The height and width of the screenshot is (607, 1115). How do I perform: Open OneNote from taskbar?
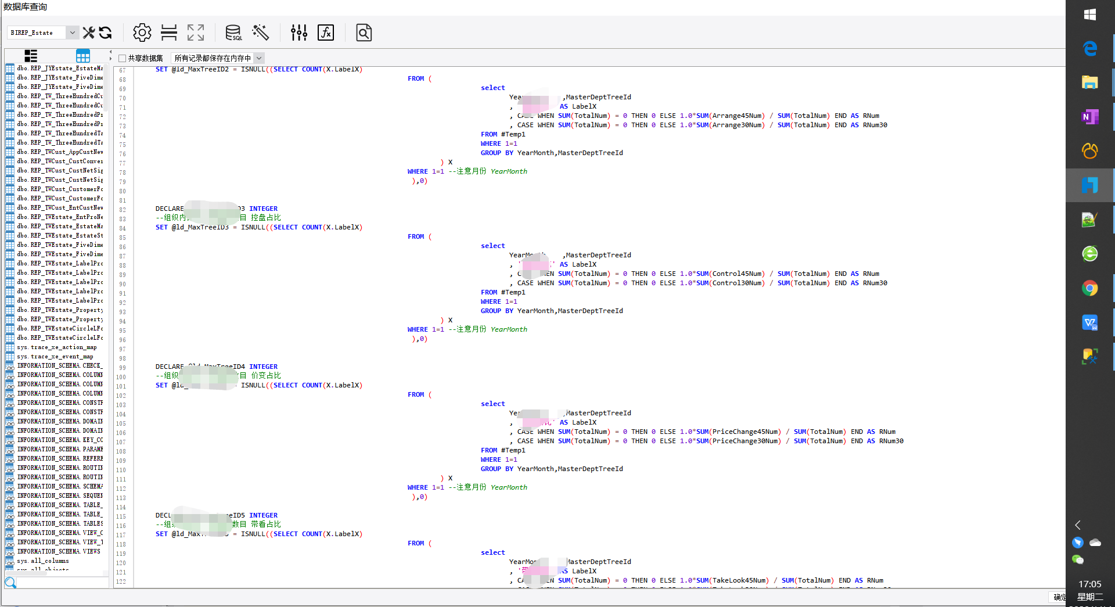point(1090,117)
